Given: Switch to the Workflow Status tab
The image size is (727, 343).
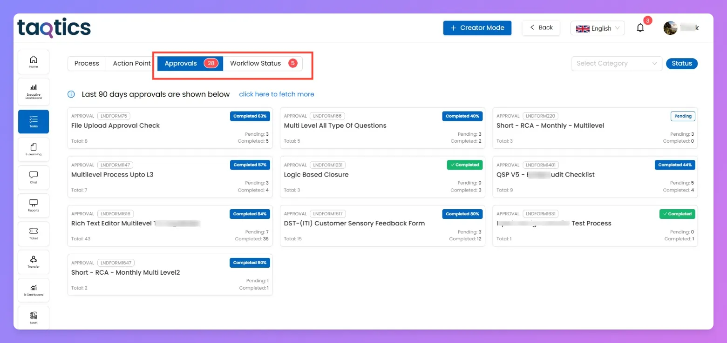Looking at the screenshot, I should (263, 64).
